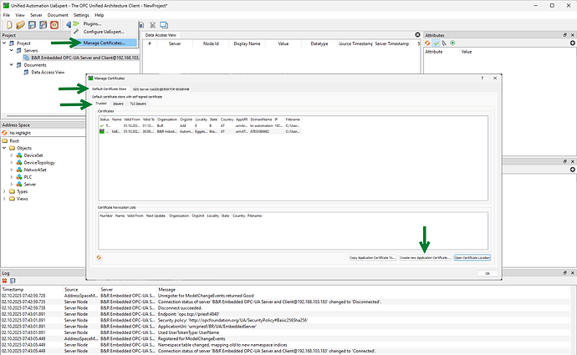Viewport: 577px width, 355px height.
Task: Click the black circular button atop Data Access View
Action: pos(417,34)
